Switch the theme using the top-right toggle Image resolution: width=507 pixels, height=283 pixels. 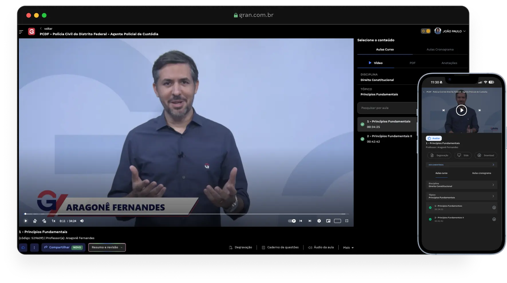pos(426,31)
